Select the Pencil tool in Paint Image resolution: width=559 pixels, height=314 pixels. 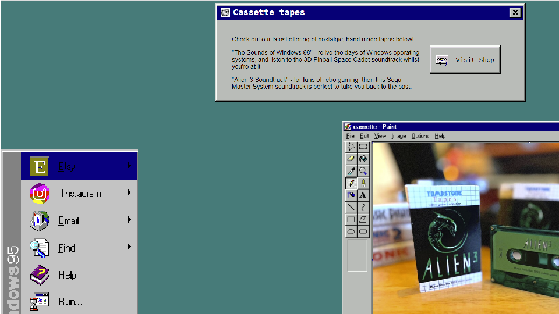[x=351, y=183]
